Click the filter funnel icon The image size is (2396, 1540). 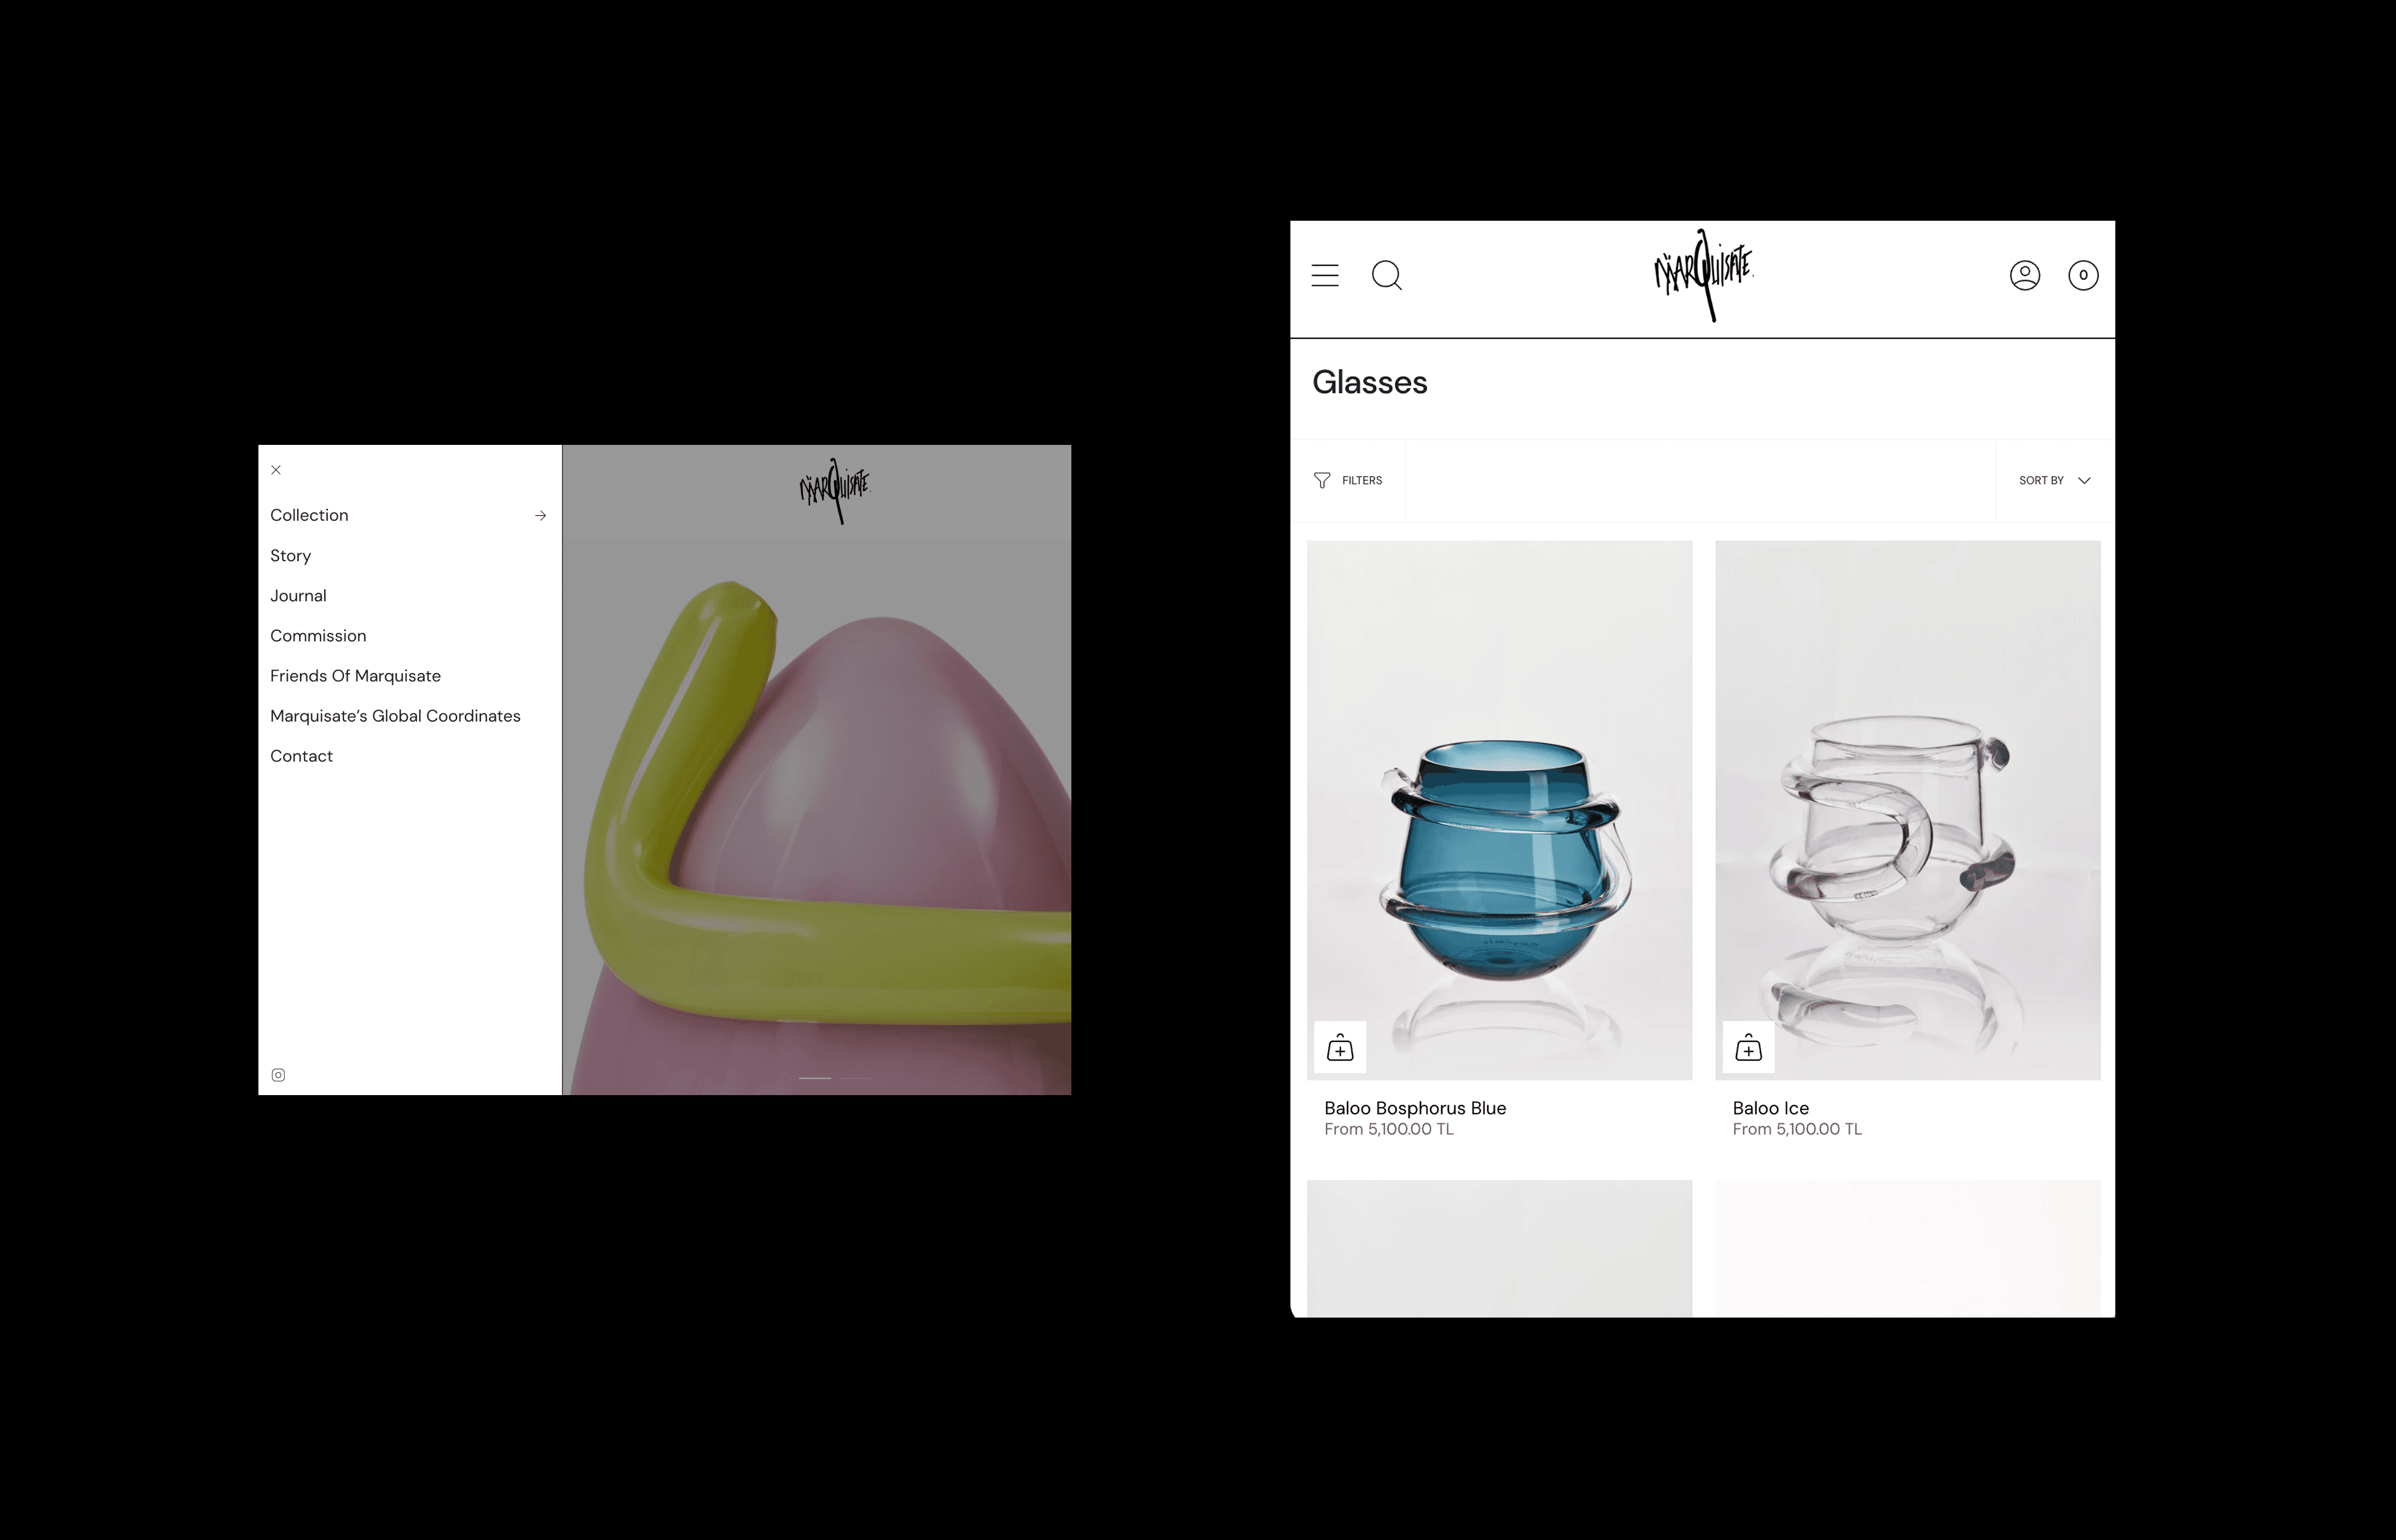pos(1322,481)
